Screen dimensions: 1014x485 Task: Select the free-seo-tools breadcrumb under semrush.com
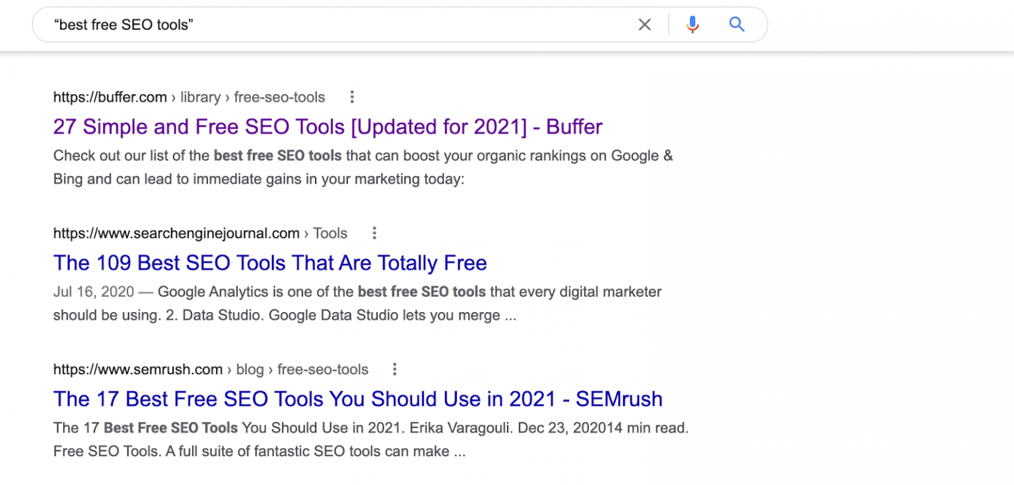(323, 370)
